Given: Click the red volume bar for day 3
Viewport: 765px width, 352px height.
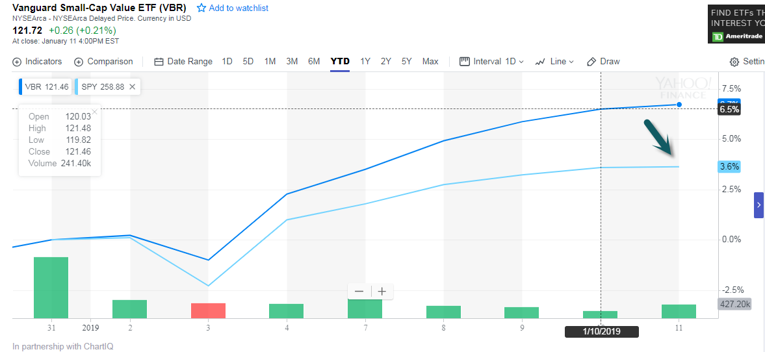Looking at the screenshot, I should (208, 310).
